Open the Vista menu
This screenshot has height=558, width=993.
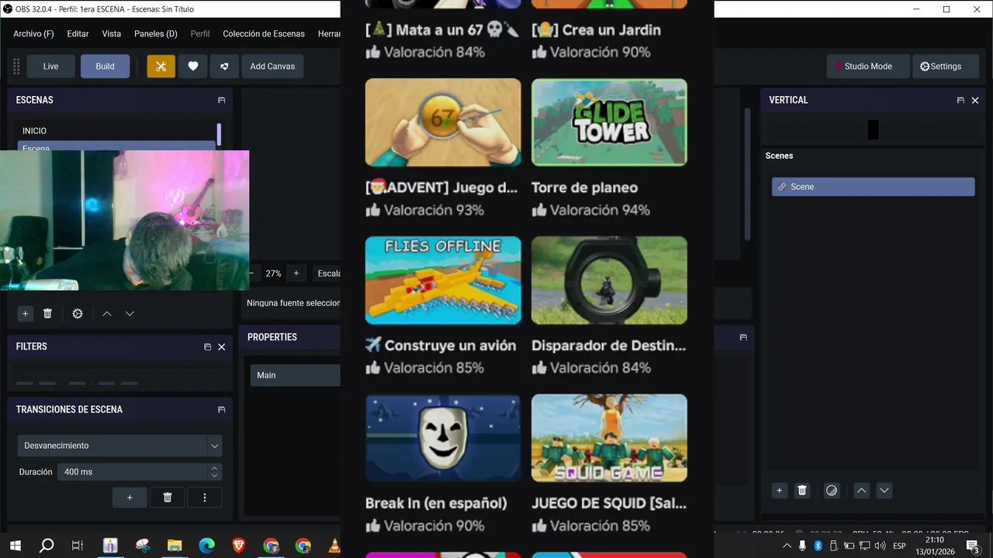112,34
